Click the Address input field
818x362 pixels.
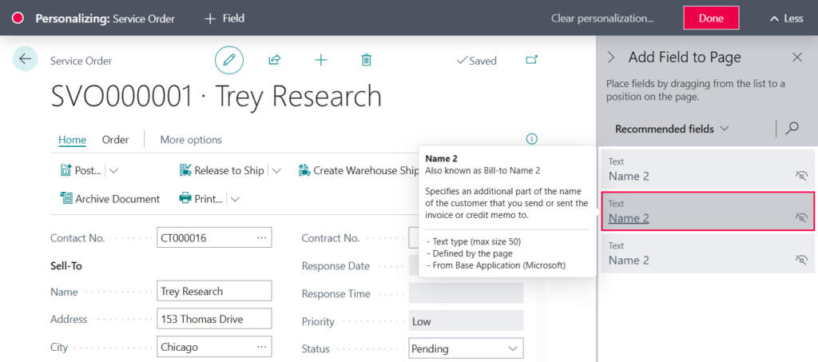click(x=215, y=319)
